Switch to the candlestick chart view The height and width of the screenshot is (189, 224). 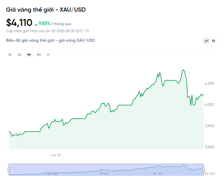tap(214, 41)
